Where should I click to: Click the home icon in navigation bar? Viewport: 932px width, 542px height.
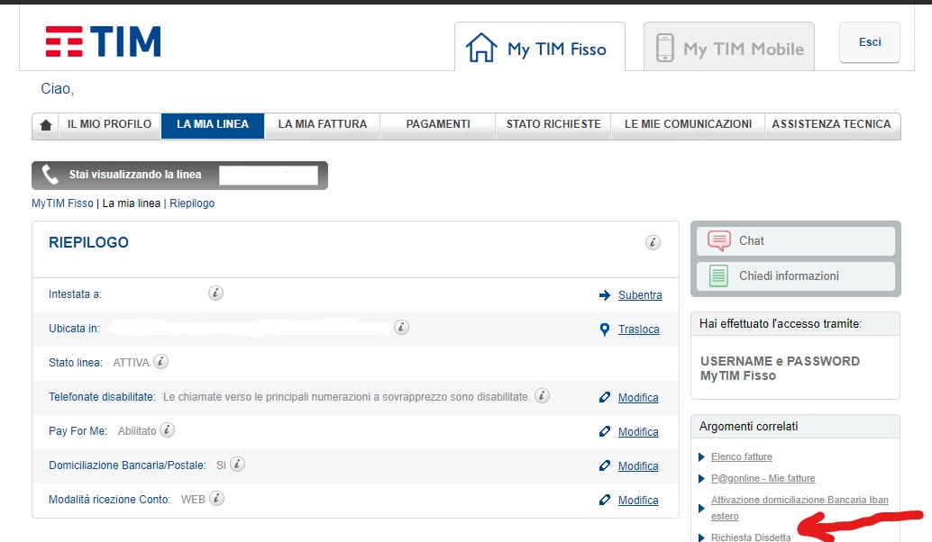pyautogui.click(x=46, y=125)
